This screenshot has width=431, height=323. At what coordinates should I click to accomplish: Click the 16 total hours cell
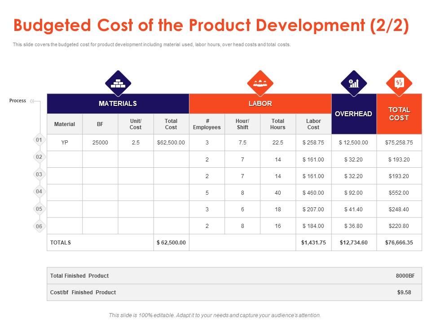coord(278,226)
